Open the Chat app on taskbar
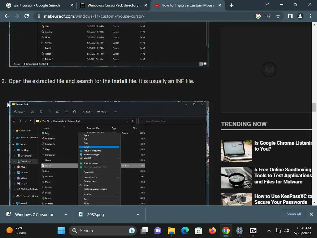317x238 pixels. [x=158, y=231]
